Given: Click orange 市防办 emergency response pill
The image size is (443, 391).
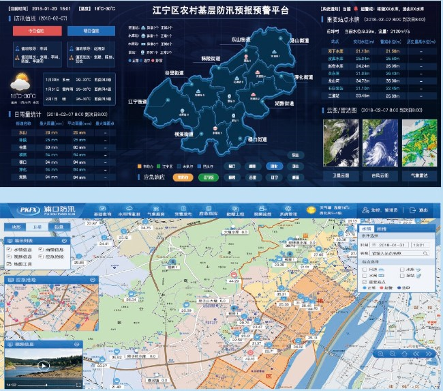Looking at the screenshot, I should (x=183, y=177).
